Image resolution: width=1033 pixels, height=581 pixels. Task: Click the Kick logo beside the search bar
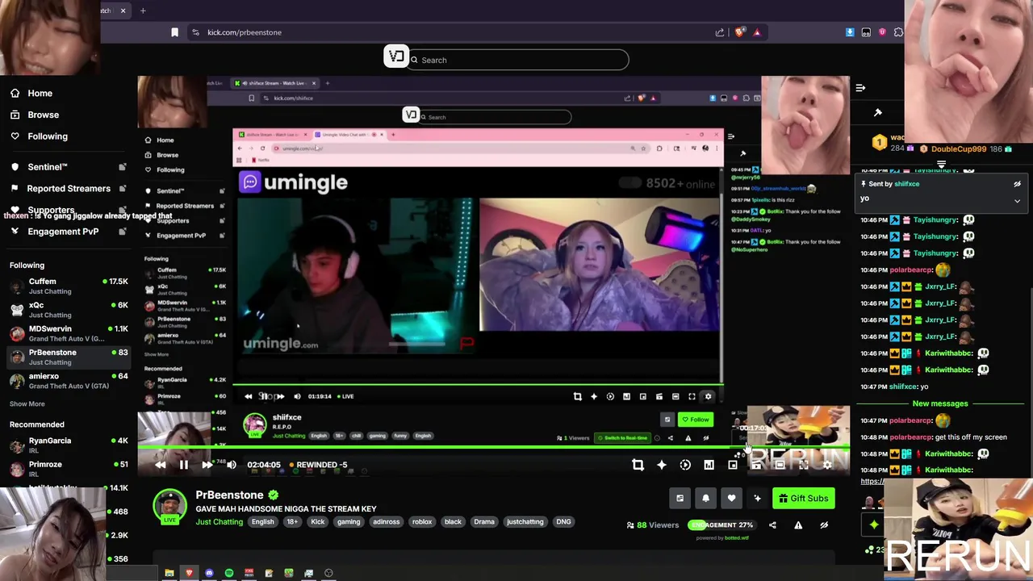click(395, 56)
